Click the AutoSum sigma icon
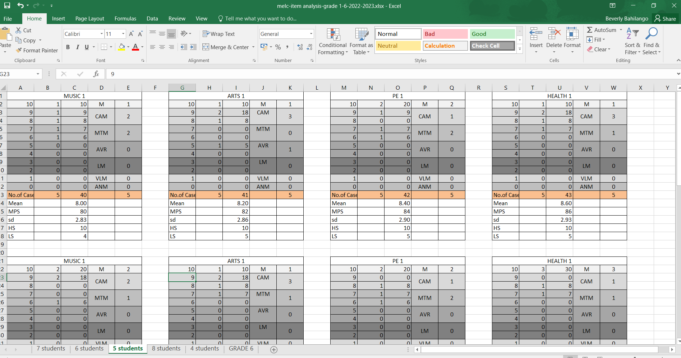 tap(590, 30)
